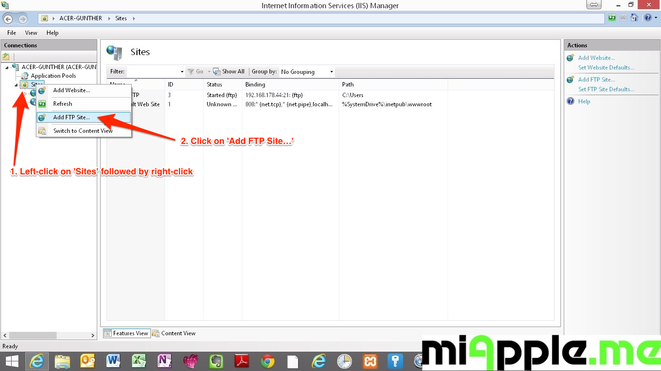
Task: Open the Filter field dropdown arrow
Action: tap(182, 72)
